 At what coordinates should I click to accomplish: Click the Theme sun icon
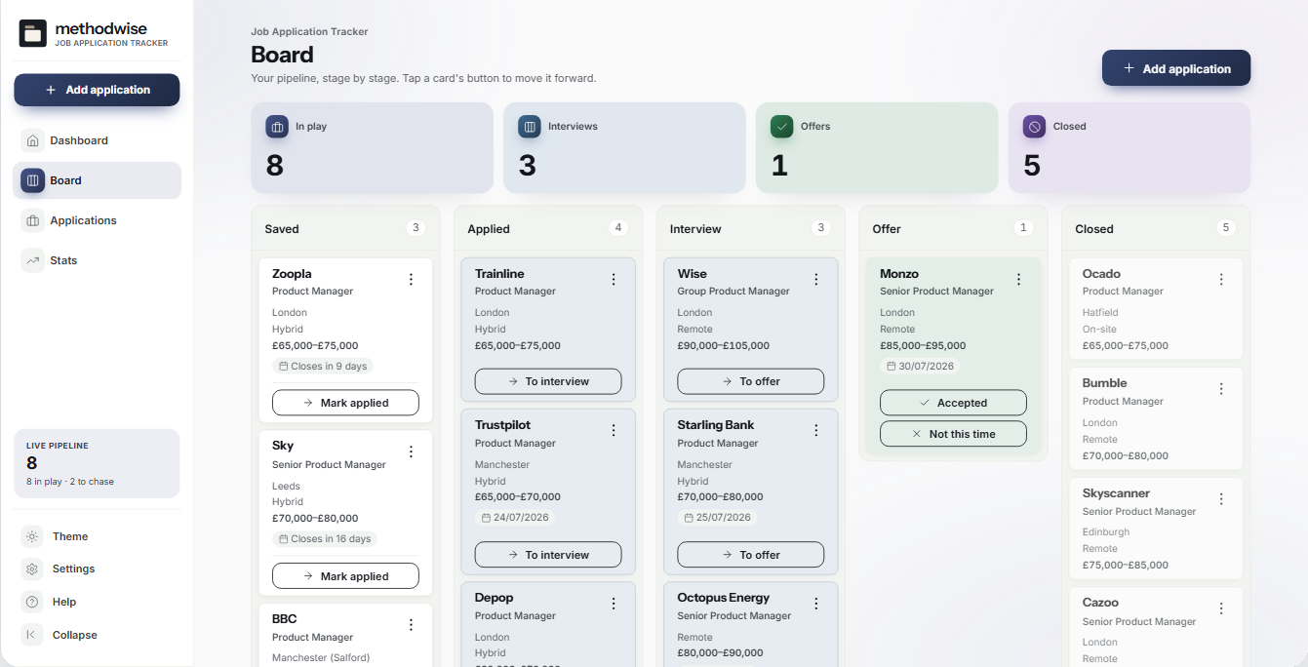click(32, 536)
